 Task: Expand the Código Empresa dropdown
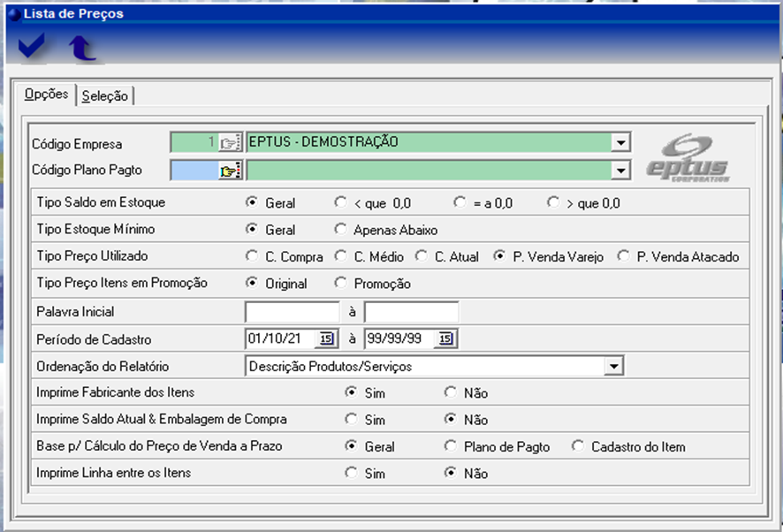pos(621,142)
